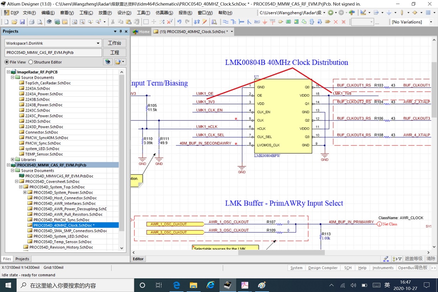Select 2243A_Power.SchDoc in project tree

44,94
